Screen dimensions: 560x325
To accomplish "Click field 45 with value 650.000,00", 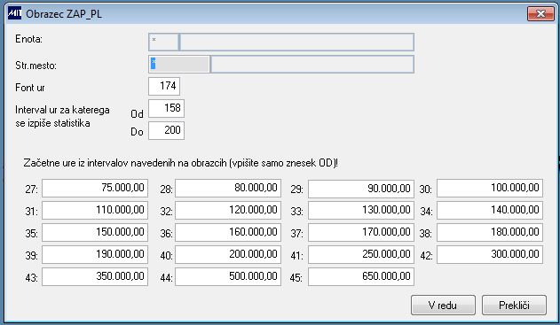I will point(361,276).
